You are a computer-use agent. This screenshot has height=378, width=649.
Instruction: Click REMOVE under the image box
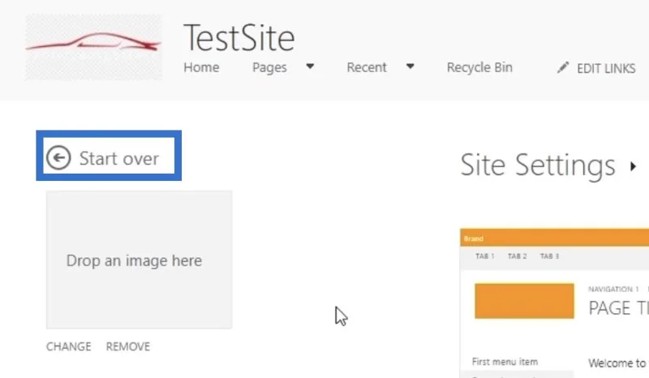(128, 346)
